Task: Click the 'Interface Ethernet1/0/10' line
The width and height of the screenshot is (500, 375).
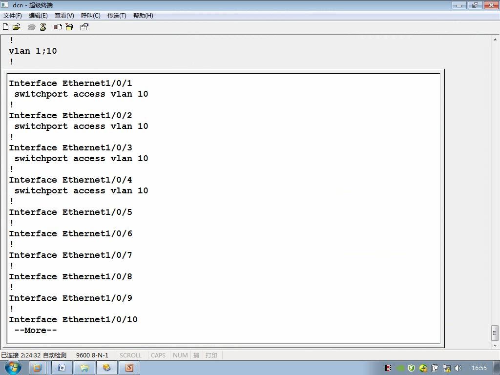Action: pyautogui.click(x=73, y=319)
